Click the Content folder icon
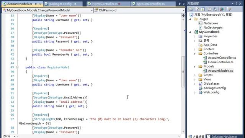This screenshot has width=245, height=138. 200,49
